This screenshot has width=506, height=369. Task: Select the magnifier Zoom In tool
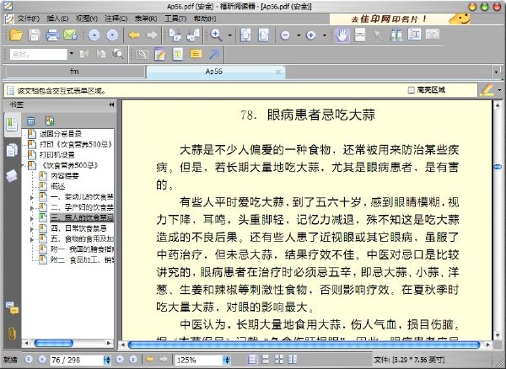point(216,35)
